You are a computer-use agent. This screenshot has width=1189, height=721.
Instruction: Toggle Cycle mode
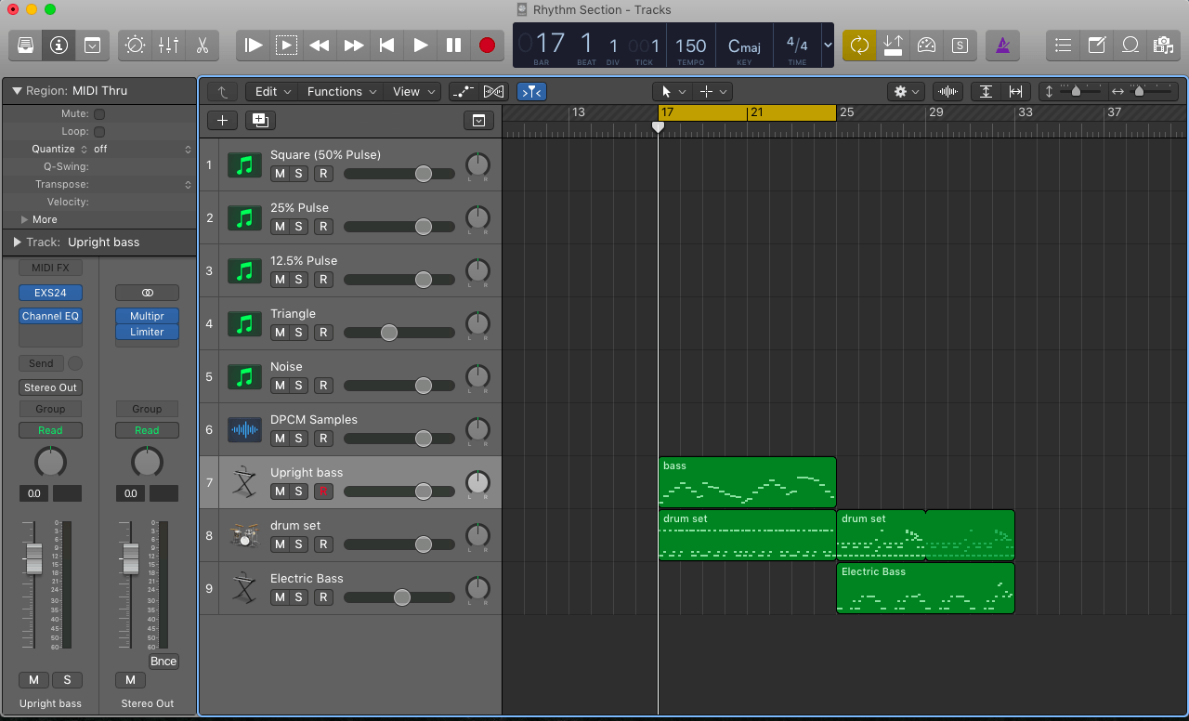[x=859, y=45]
